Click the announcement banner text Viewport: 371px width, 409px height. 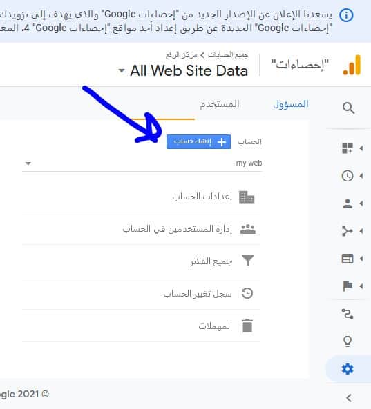click(167, 21)
